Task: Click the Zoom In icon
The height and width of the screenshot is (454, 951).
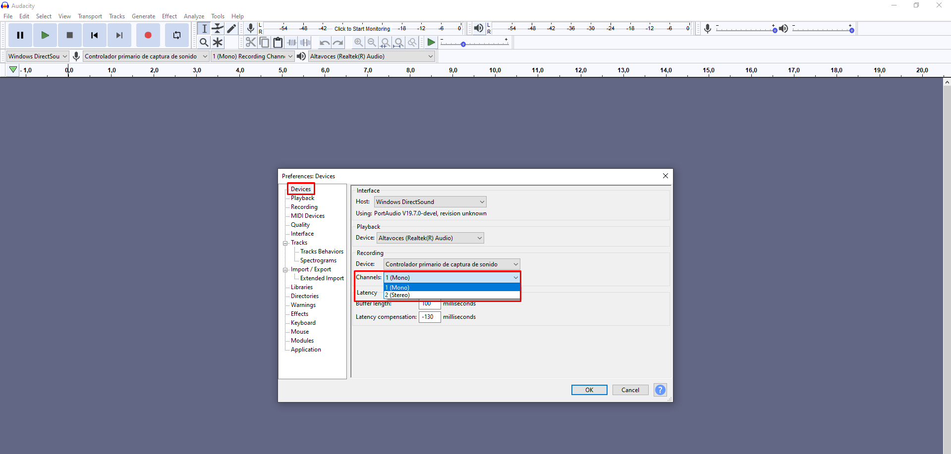Action: click(x=358, y=43)
